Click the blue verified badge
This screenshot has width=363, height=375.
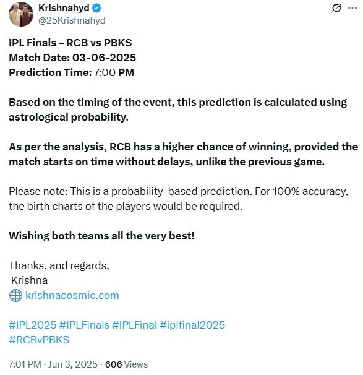[x=96, y=8]
